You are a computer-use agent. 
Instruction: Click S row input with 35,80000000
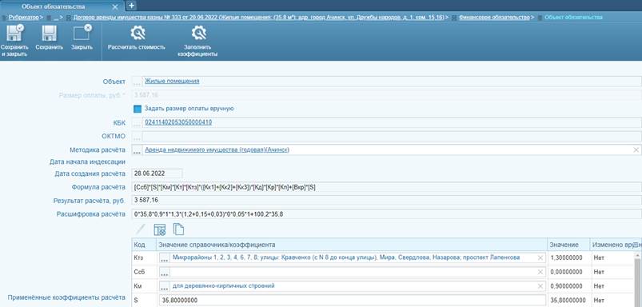coord(352,301)
